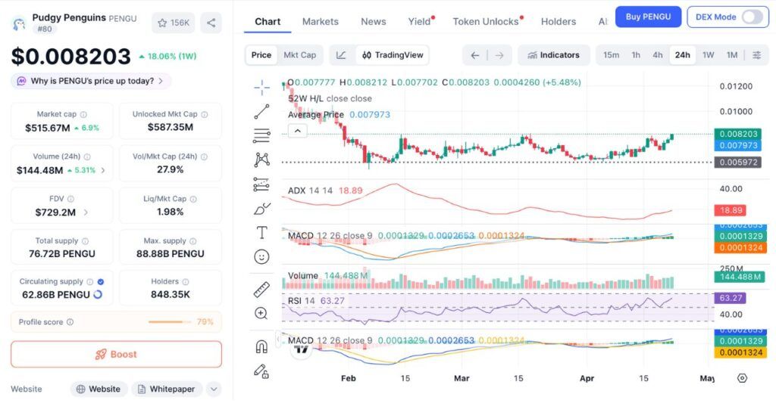Image resolution: width=776 pixels, height=403 pixels.
Task: Set chart interval to 1W
Action: 708,54
